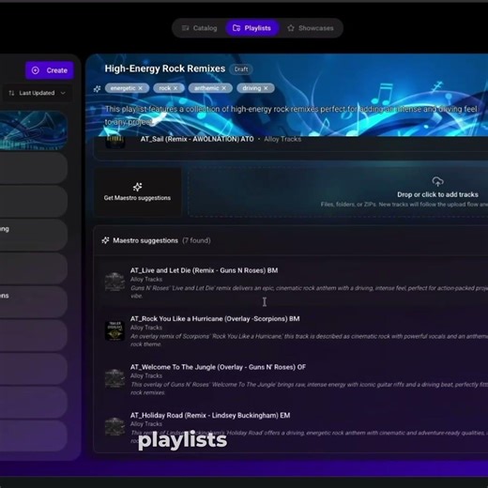Image resolution: width=488 pixels, height=488 pixels.
Task: Click the Maestro suggestions heading
Action: pyautogui.click(x=145, y=240)
